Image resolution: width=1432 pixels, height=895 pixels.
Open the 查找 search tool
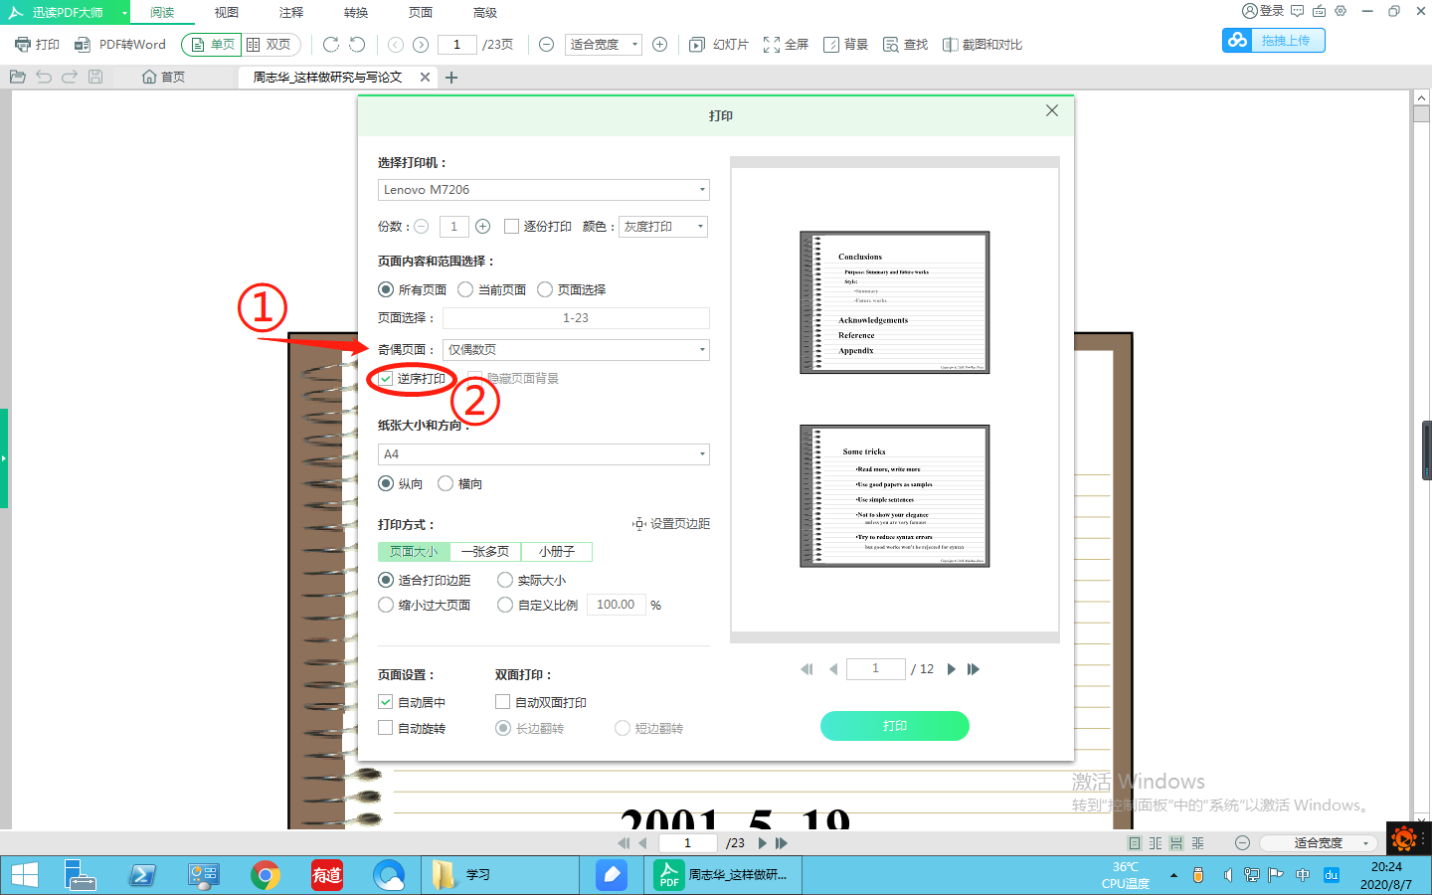[905, 44]
